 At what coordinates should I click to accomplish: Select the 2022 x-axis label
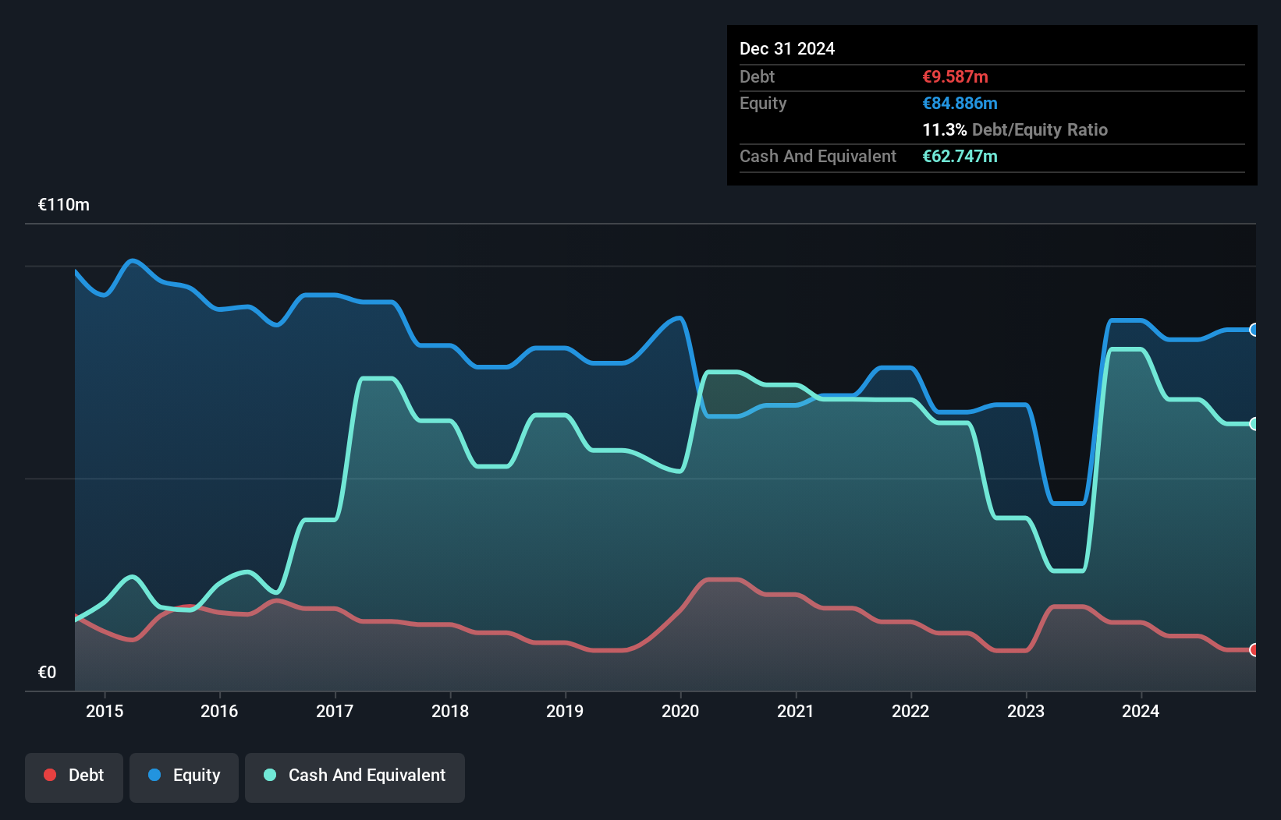910,711
